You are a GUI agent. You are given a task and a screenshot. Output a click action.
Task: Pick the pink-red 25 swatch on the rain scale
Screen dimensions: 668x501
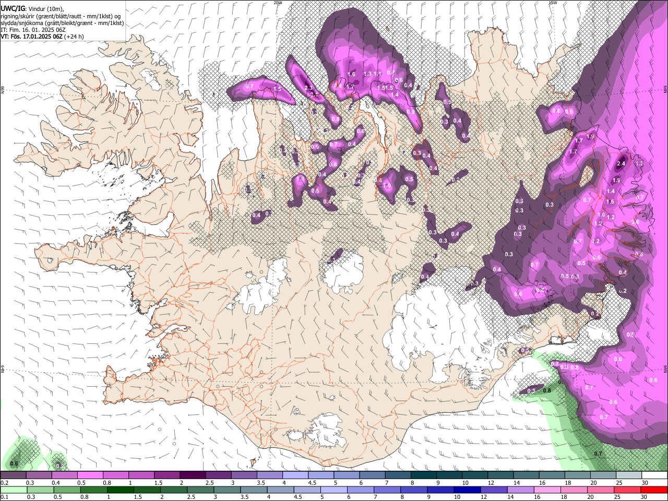tap(627, 490)
